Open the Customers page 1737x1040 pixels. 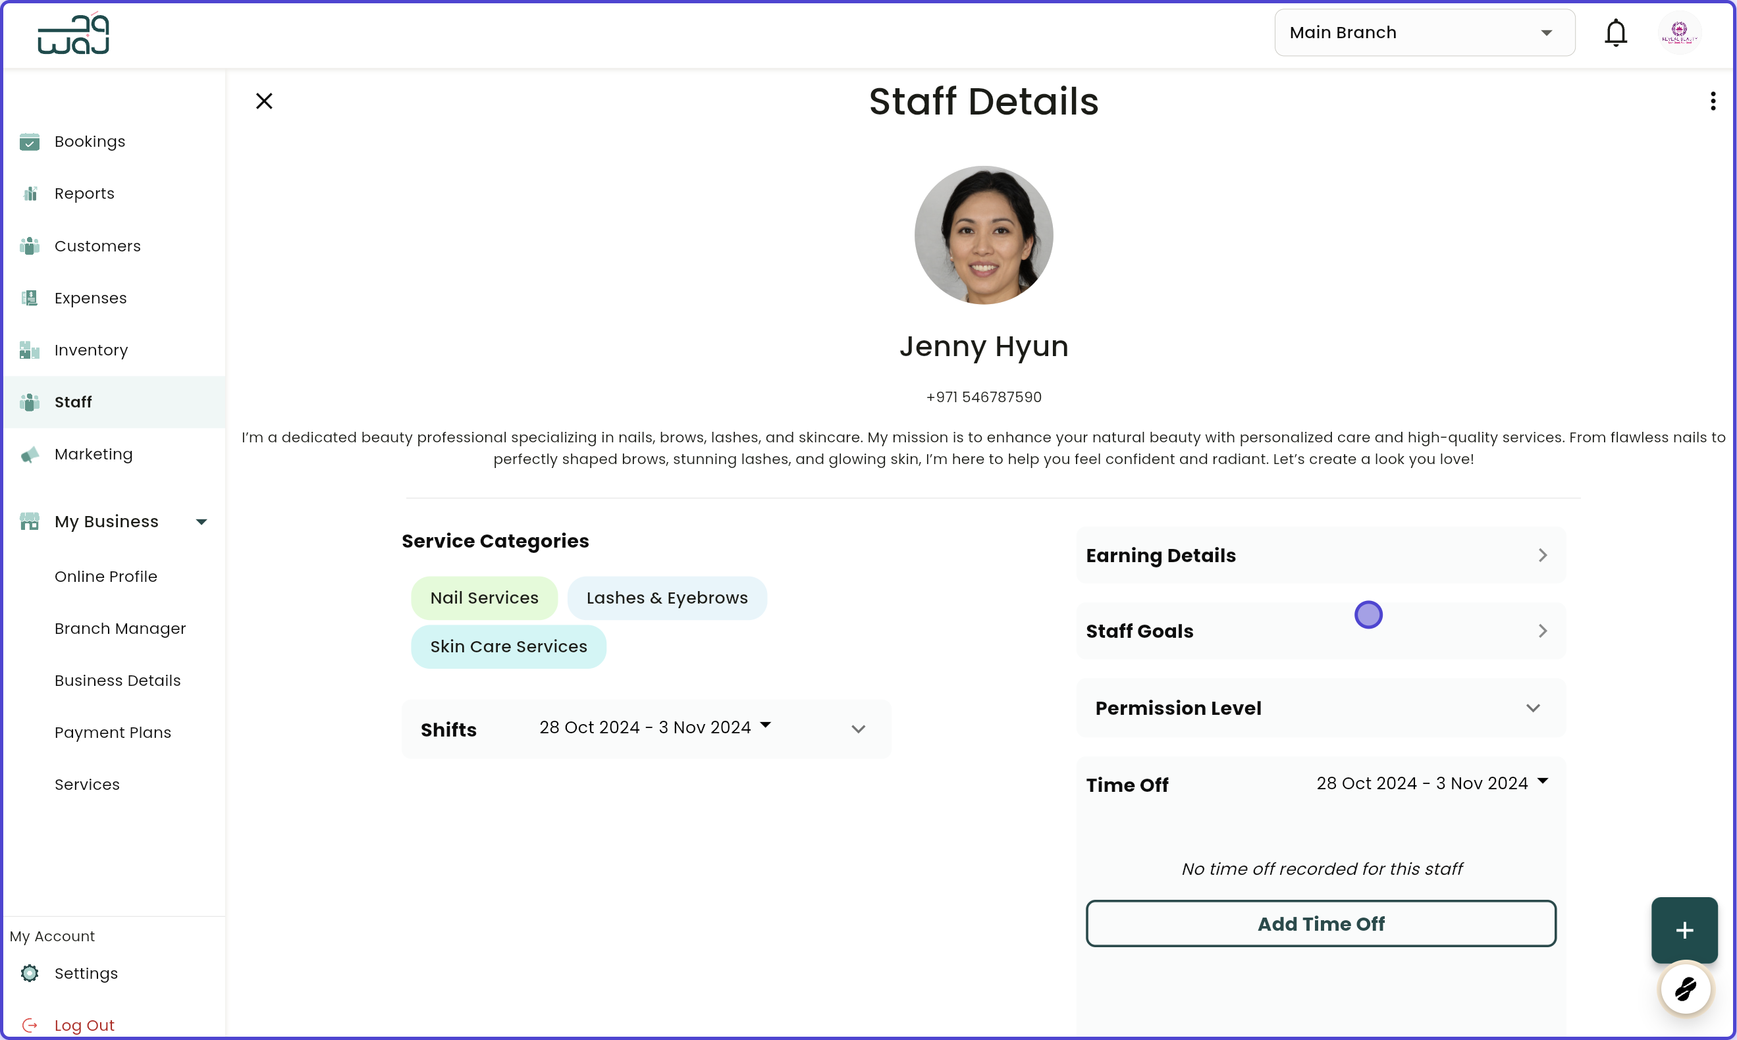click(x=98, y=246)
